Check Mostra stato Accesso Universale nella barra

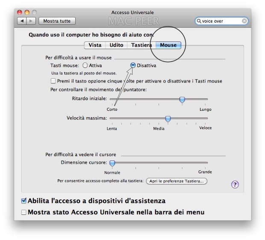[x=24, y=212]
